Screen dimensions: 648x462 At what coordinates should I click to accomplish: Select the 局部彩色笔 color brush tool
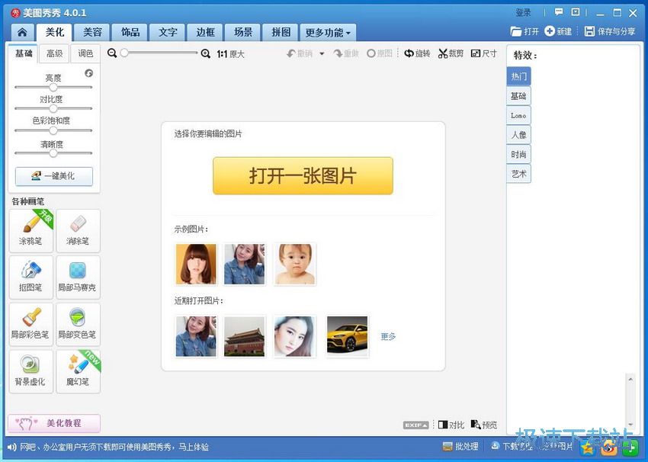click(x=31, y=325)
